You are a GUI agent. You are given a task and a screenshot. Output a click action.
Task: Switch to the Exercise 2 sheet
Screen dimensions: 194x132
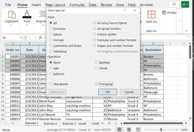point(50,123)
